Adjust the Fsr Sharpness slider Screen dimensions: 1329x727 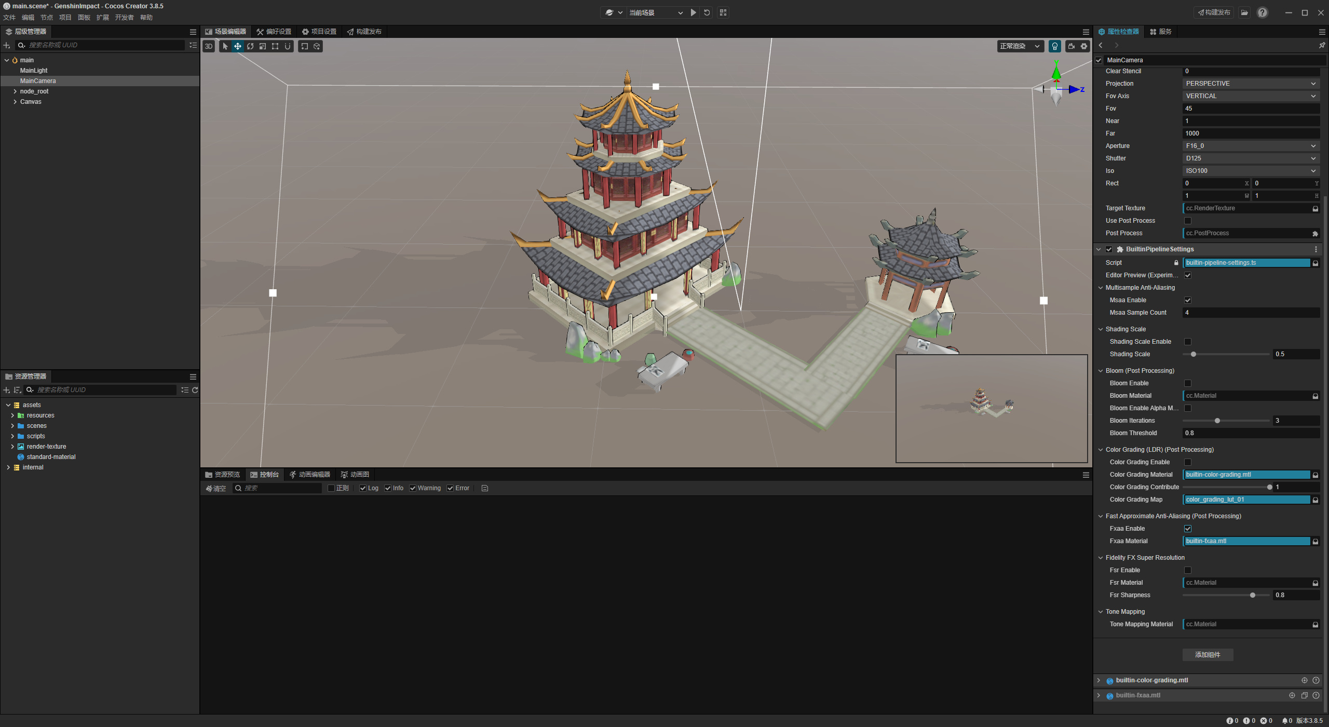click(1252, 595)
